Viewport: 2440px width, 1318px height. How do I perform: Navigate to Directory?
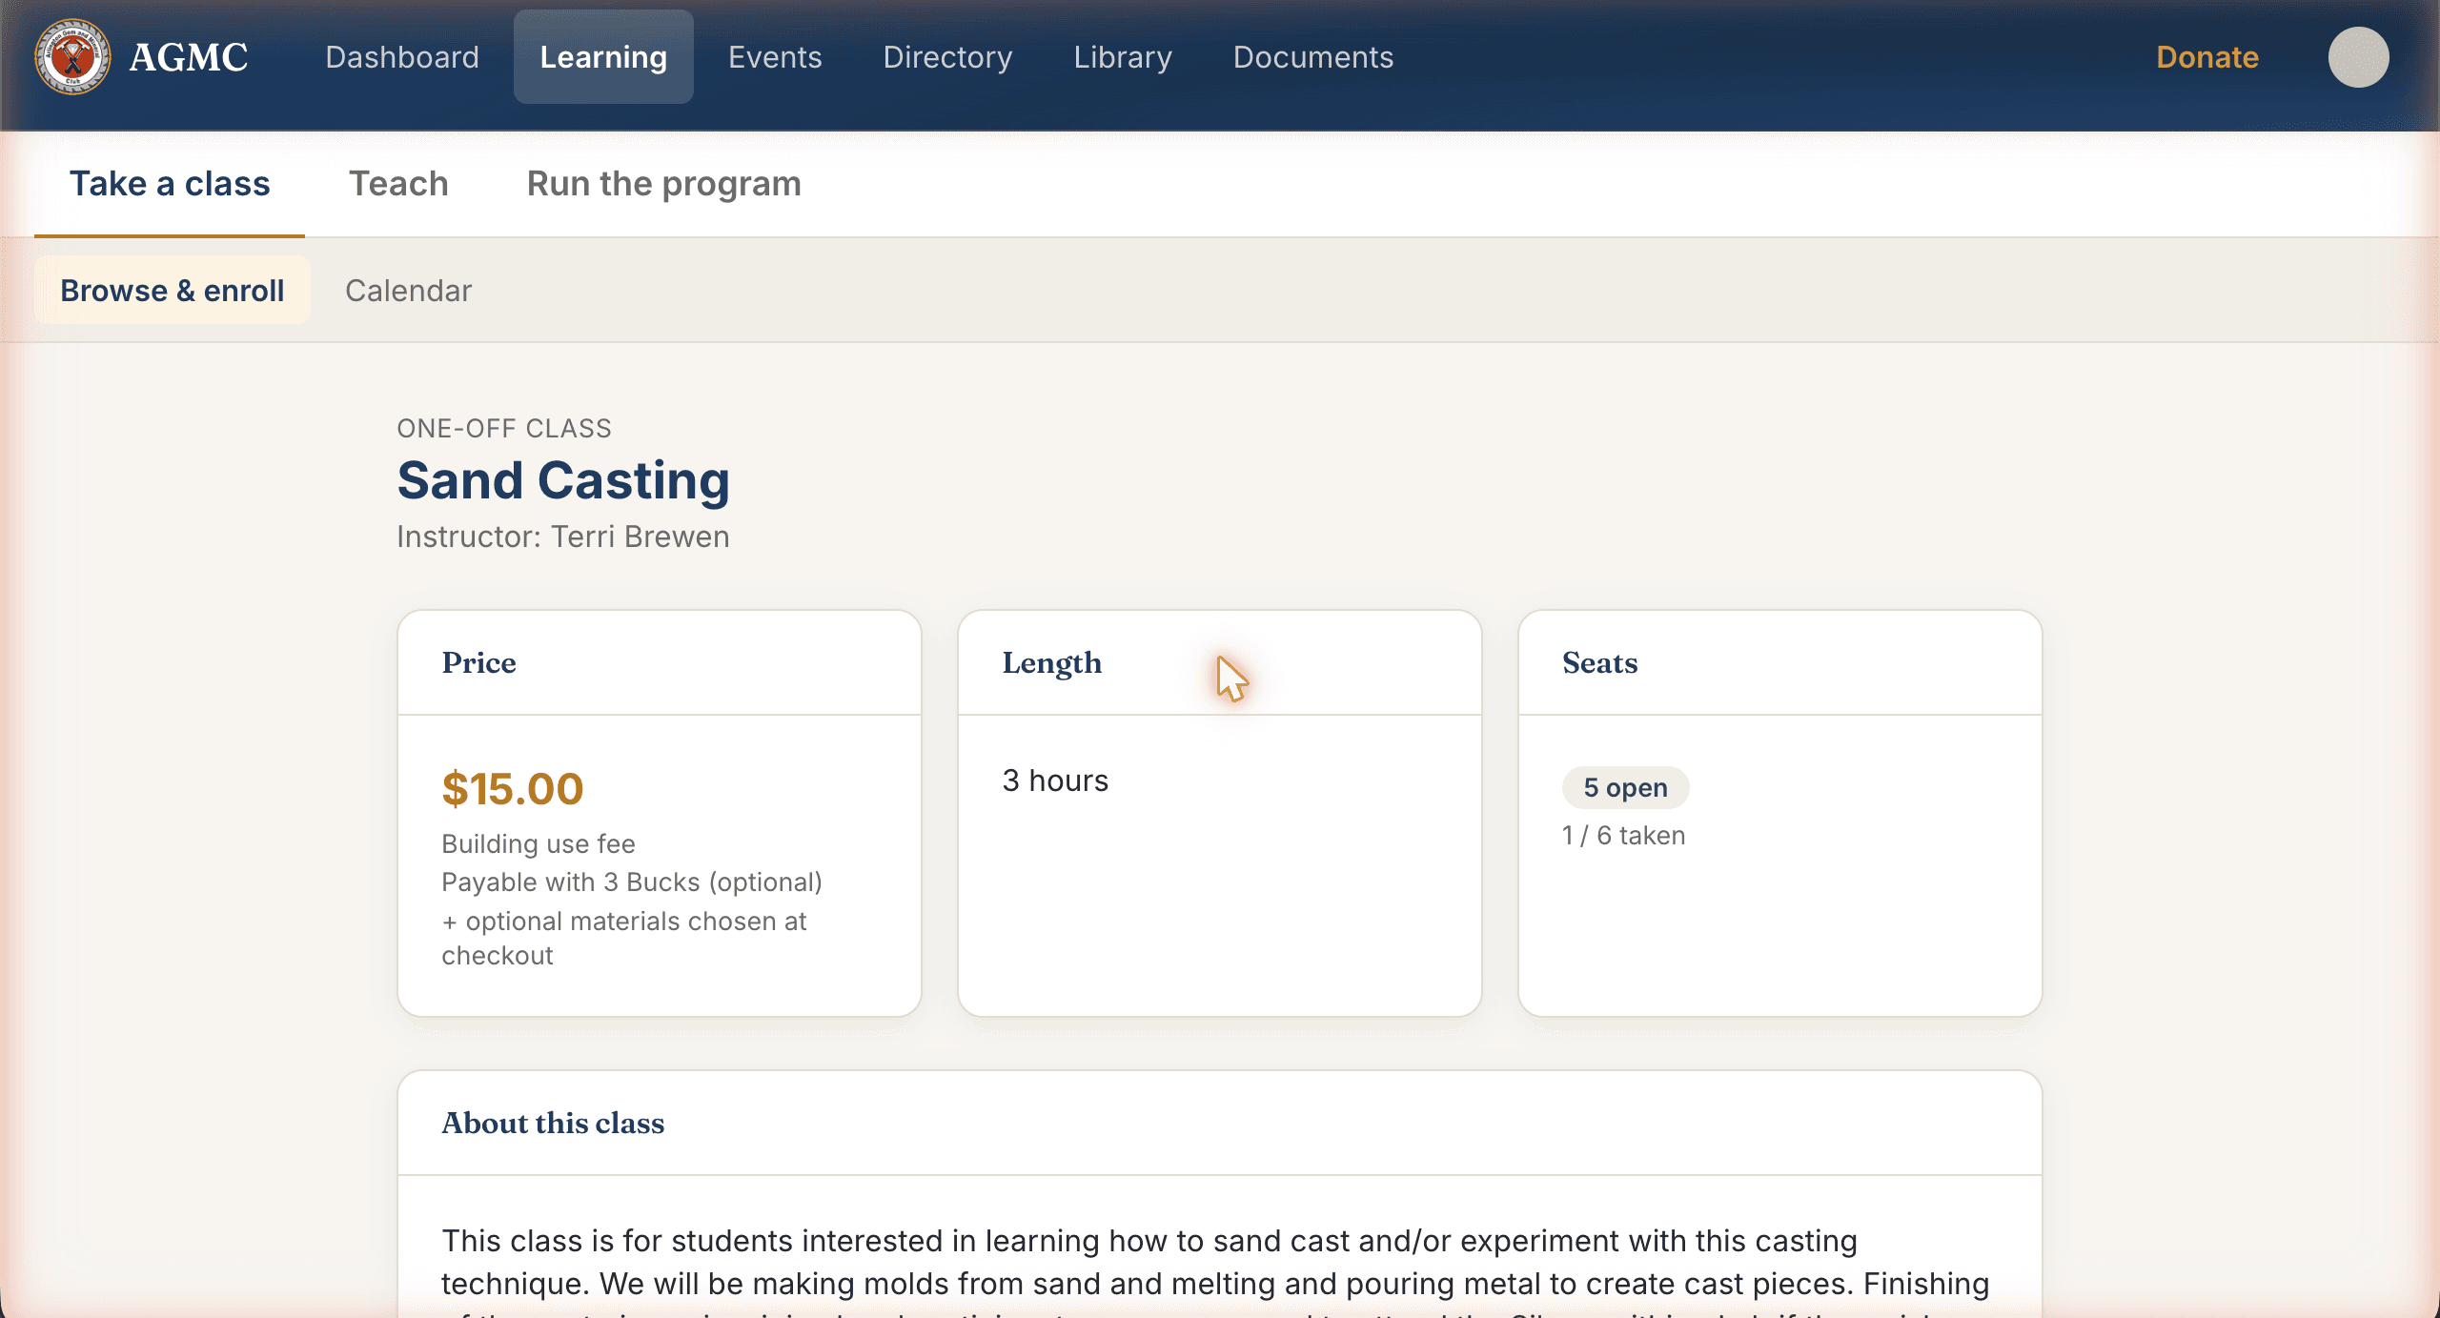pos(947,57)
